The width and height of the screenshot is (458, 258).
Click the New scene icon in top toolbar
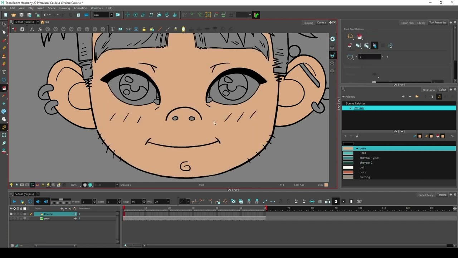[x=6, y=15]
